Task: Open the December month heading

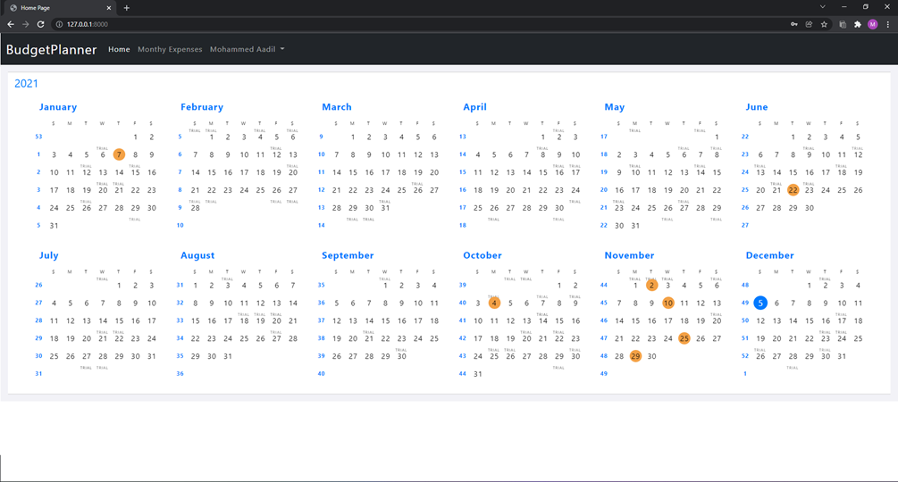Action: [x=769, y=255]
